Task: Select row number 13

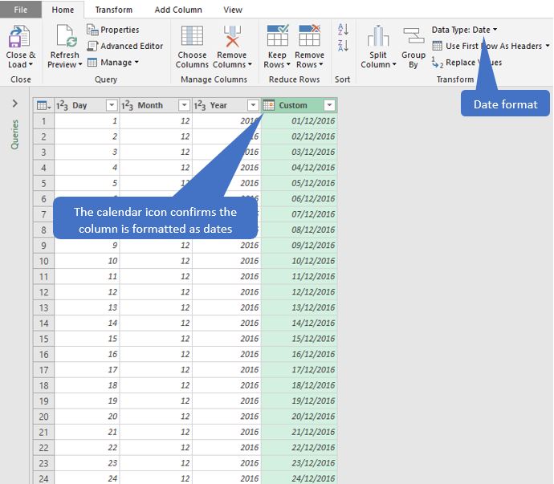Action: click(43, 307)
